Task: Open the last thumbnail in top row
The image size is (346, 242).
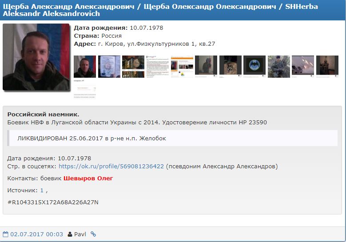Action: point(327,67)
